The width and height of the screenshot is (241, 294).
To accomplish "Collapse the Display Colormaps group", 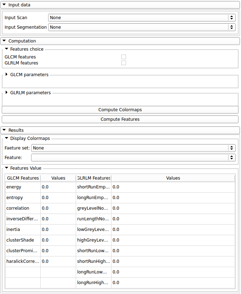I will tap(6, 138).
